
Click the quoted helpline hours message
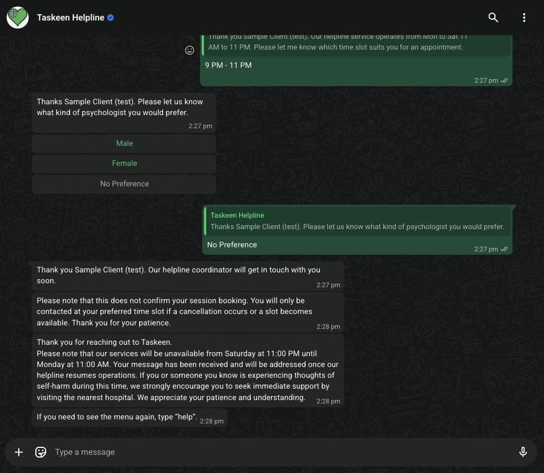(356, 45)
